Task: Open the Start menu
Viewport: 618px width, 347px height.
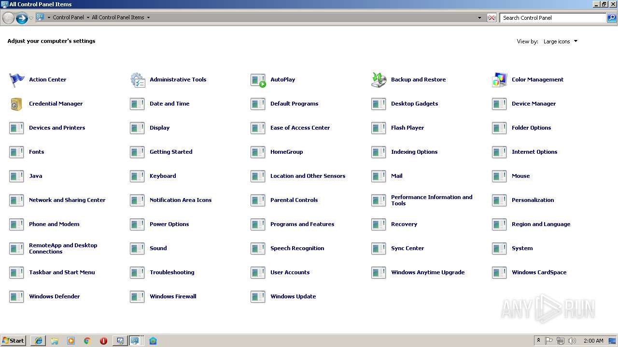Action: pos(13,341)
